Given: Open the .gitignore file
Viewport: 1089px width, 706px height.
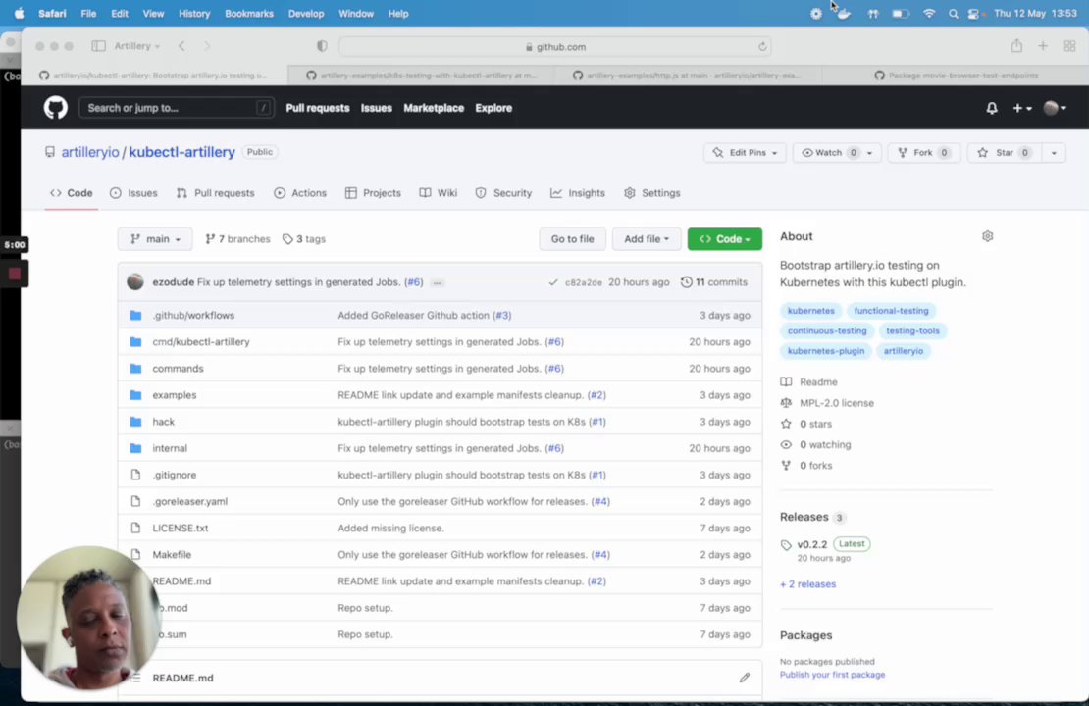Looking at the screenshot, I should coord(175,475).
